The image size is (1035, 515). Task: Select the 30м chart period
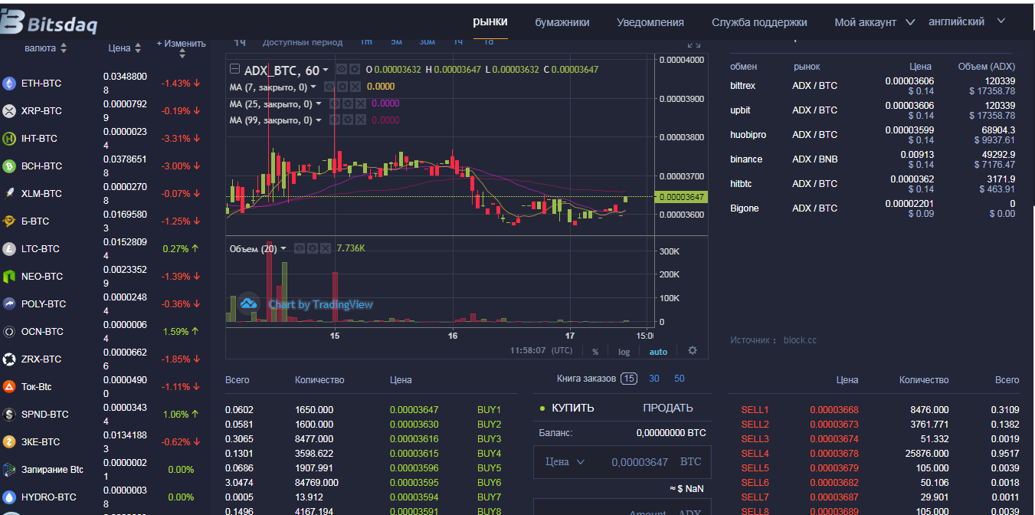tap(427, 42)
